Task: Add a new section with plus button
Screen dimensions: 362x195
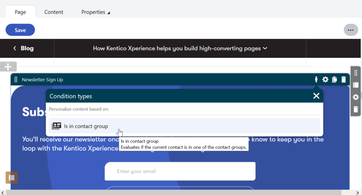Action: point(8,67)
